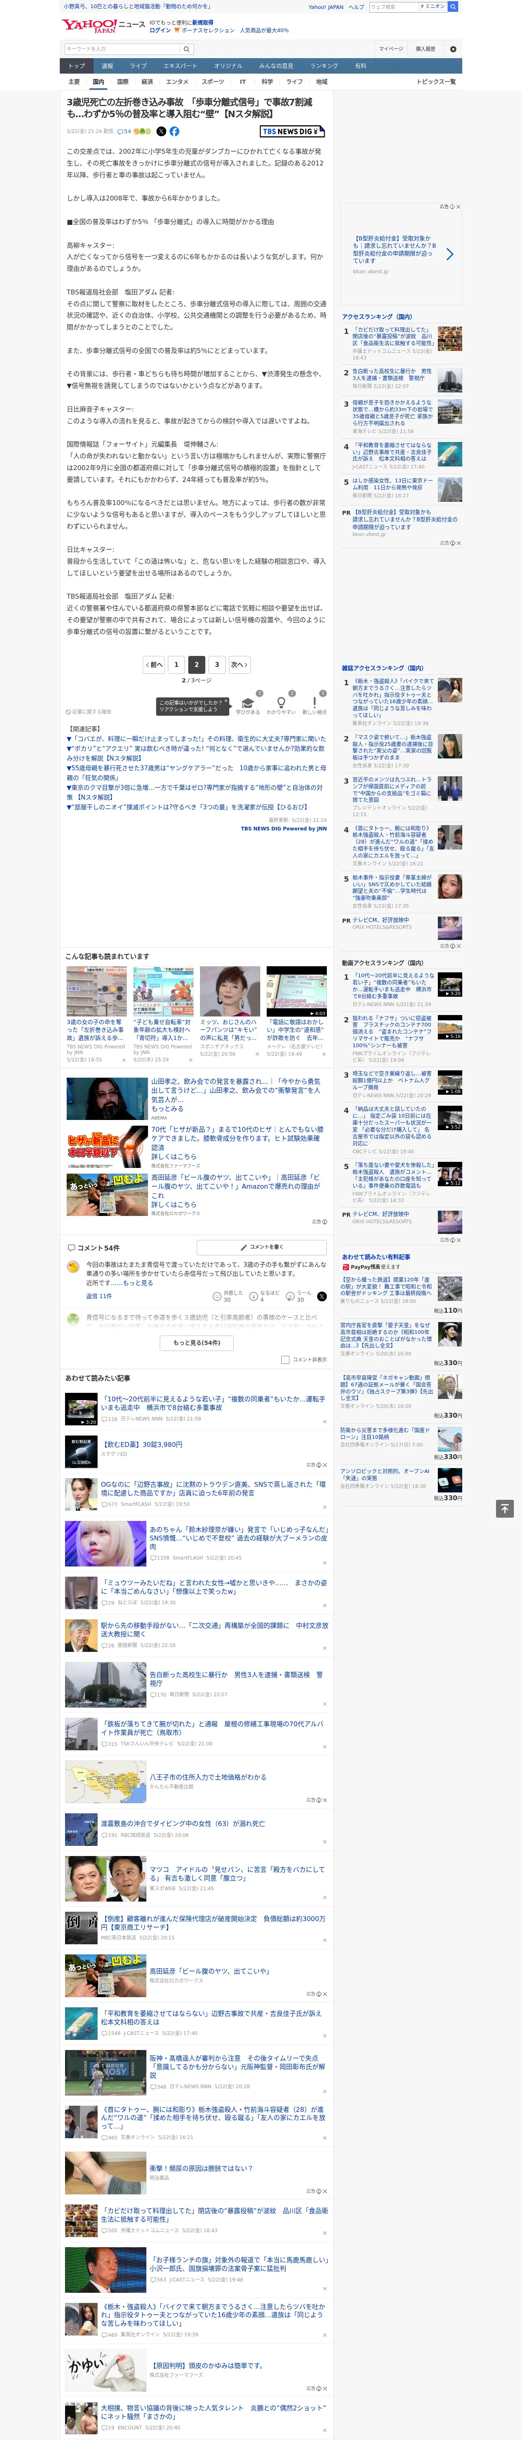The image size is (522, 2440).
Task: Open the ランキング tab
Action: pyautogui.click(x=324, y=66)
